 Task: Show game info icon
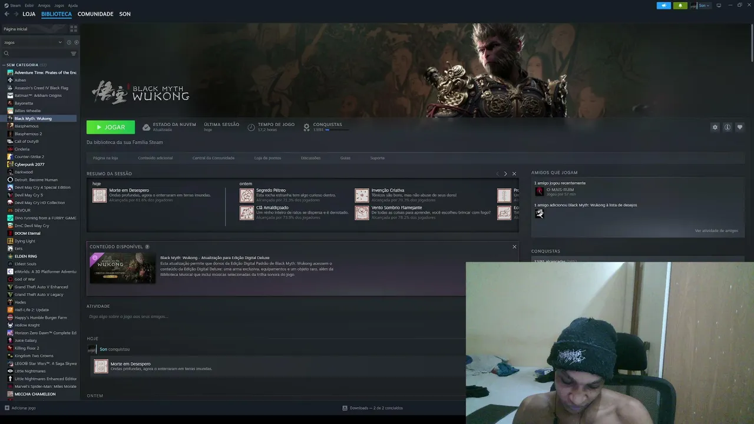tap(727, 127)
